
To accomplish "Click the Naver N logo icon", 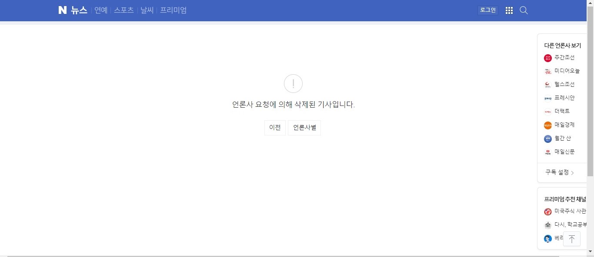I will pos(63,10).
